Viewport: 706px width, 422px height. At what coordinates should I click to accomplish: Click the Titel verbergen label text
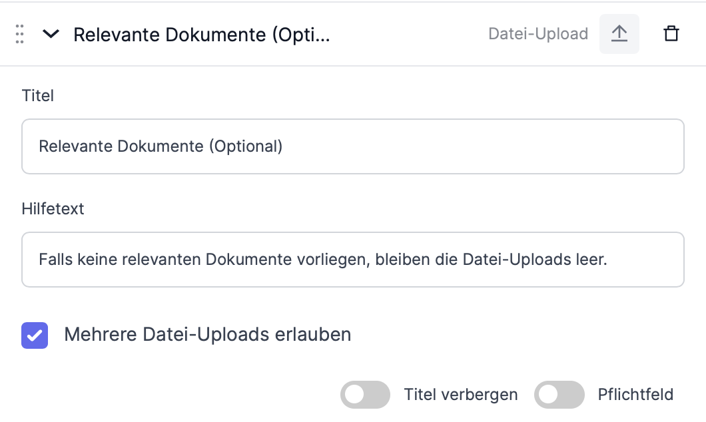[461, 395]
